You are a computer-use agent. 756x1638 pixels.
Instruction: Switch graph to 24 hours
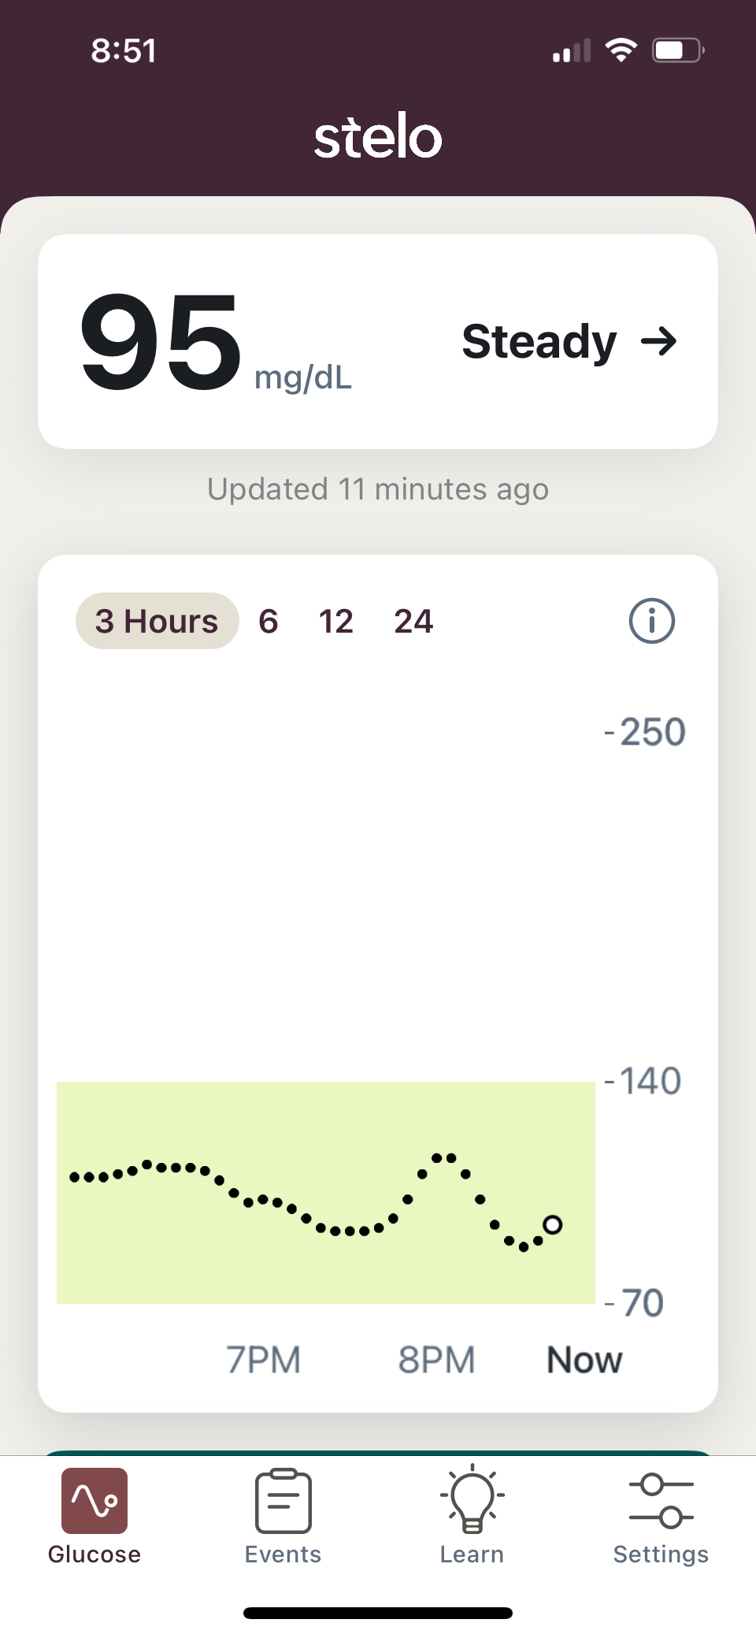click(x=413, y=621)
